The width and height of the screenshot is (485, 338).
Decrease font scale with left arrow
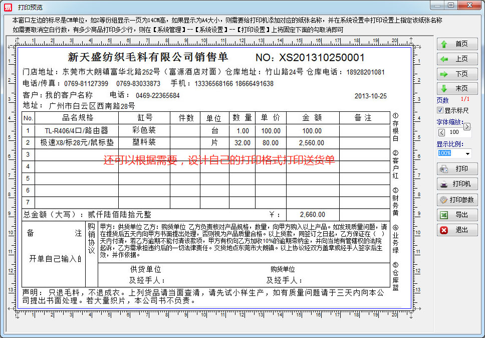coord(441,132)
